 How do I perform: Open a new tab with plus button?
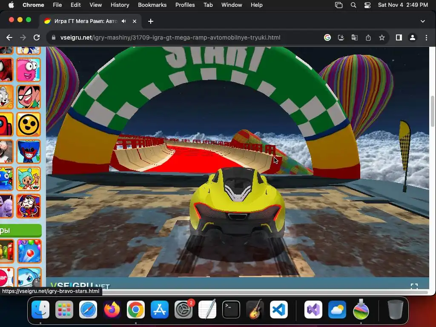(150, 21)
